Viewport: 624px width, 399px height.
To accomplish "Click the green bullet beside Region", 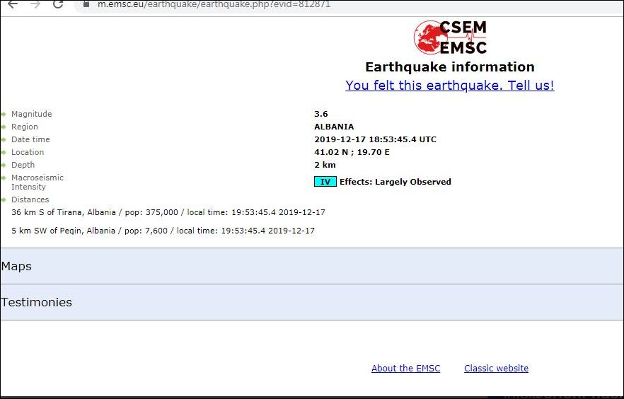I will click(4, 127).
